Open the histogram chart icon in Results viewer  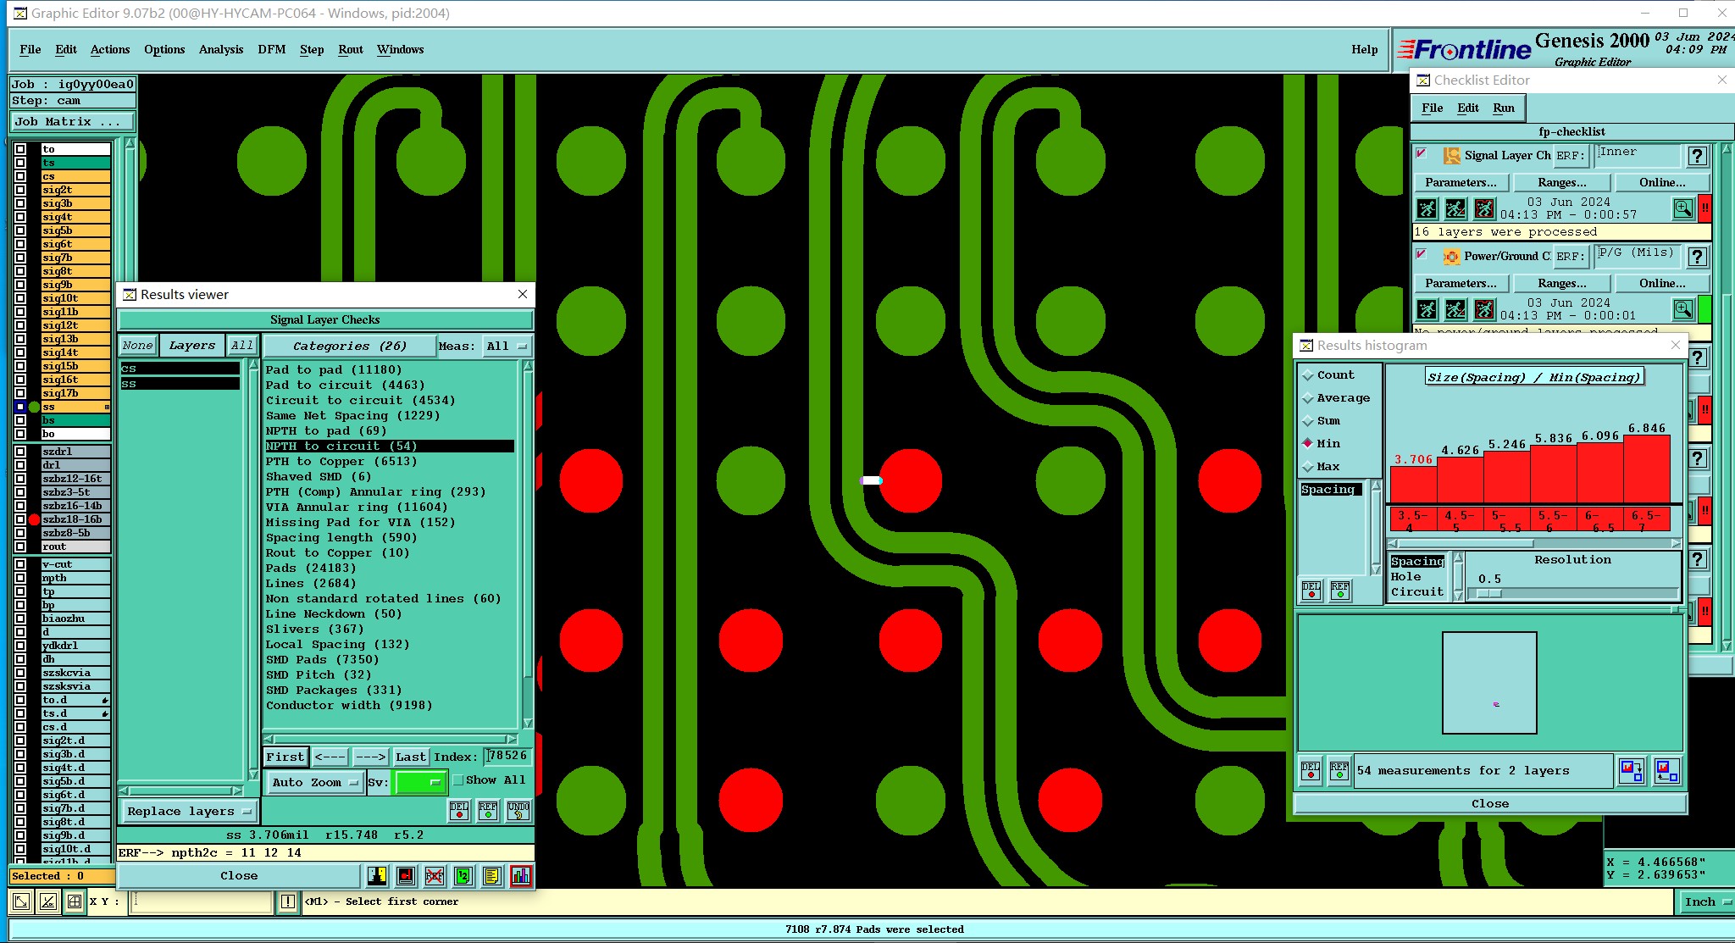(521, 876)
